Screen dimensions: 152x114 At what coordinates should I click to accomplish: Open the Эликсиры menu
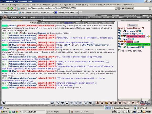click(x=64, y=5)
